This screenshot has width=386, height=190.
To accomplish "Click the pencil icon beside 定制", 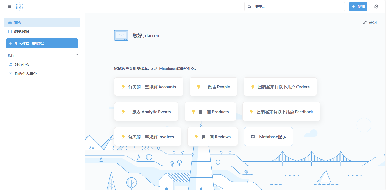I will click(365, 23).
